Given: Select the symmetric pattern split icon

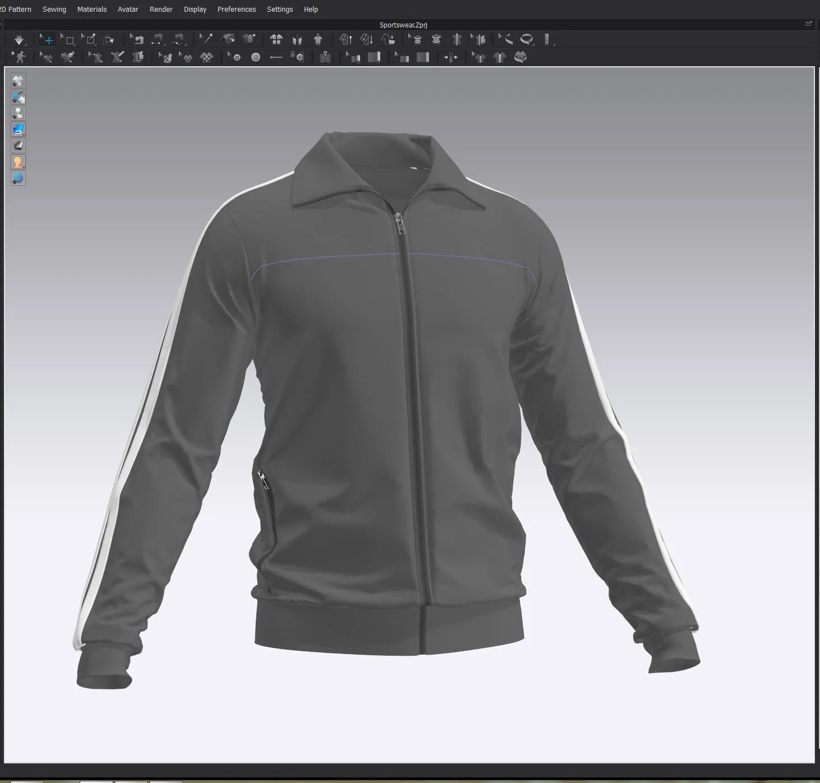Looking at the screenshot, I should pyautogui.click(x=457, y=39).
